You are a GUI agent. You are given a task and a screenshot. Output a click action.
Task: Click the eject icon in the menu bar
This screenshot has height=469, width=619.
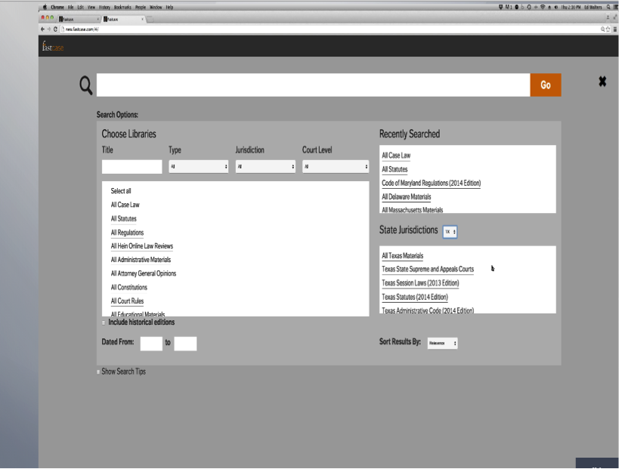(x=549, y=7)
